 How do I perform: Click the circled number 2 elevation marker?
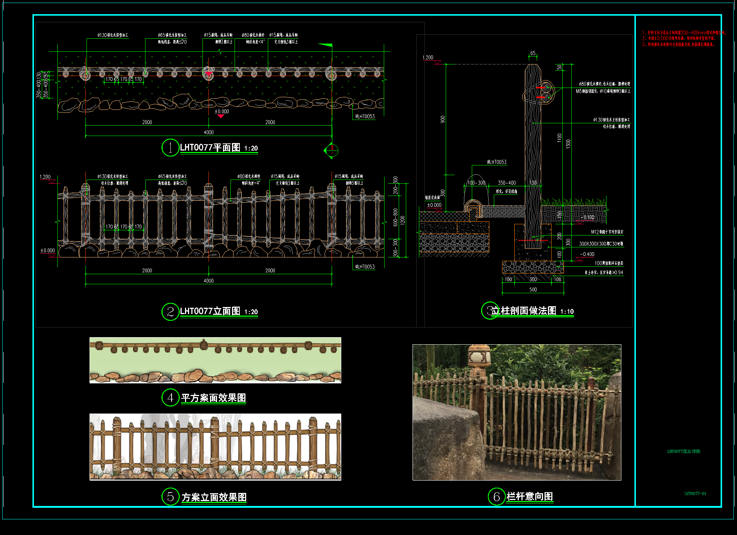170,311
